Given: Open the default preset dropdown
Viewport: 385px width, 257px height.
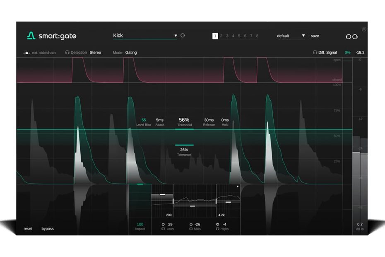Looking at the screenshot, I should [x=303, y=36].
